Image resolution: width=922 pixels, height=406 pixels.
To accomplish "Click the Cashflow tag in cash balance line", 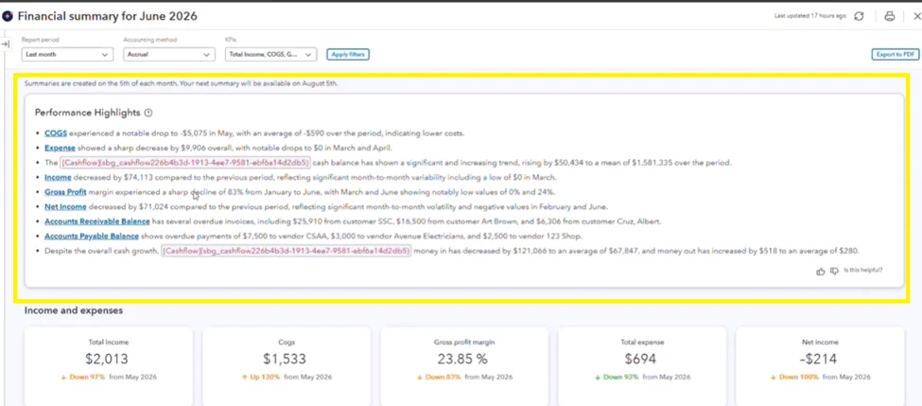I will pos(185,163).
